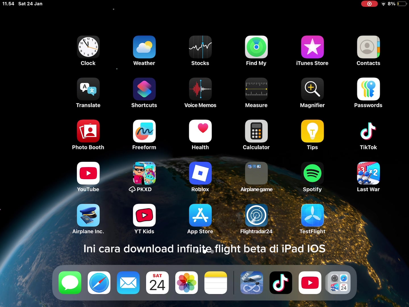Launch Airplane Inc.
Screen dimensions: 409x307
[88, 215]
